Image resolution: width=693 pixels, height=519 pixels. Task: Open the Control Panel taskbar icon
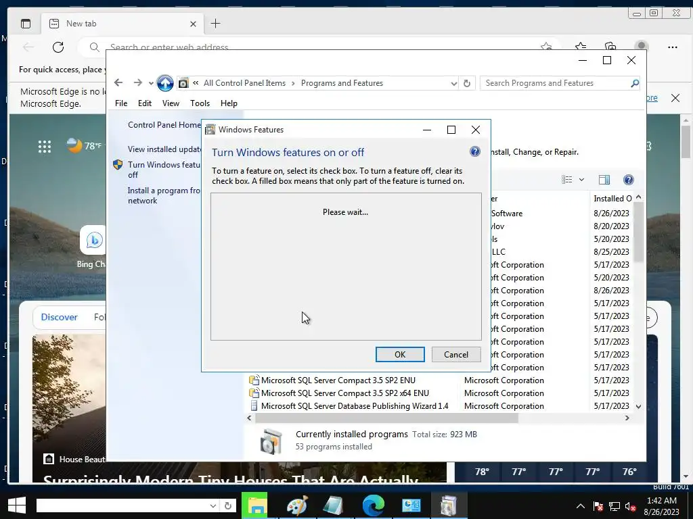[x=411, y=505]
